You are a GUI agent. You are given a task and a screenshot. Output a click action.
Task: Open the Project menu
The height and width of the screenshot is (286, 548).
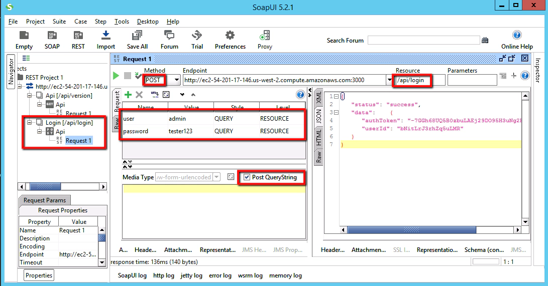[35, 21]
